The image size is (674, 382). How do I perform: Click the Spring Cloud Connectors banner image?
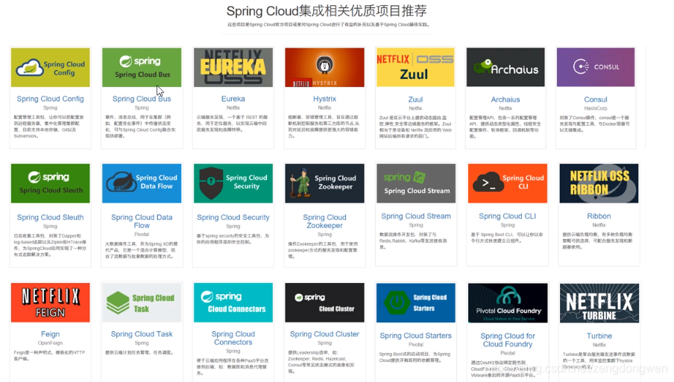(233, 302)
